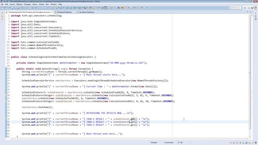Click the schedFuture2 variable on line 28
This screenshot has width=258, height=145.
click(x=64, y=95)
